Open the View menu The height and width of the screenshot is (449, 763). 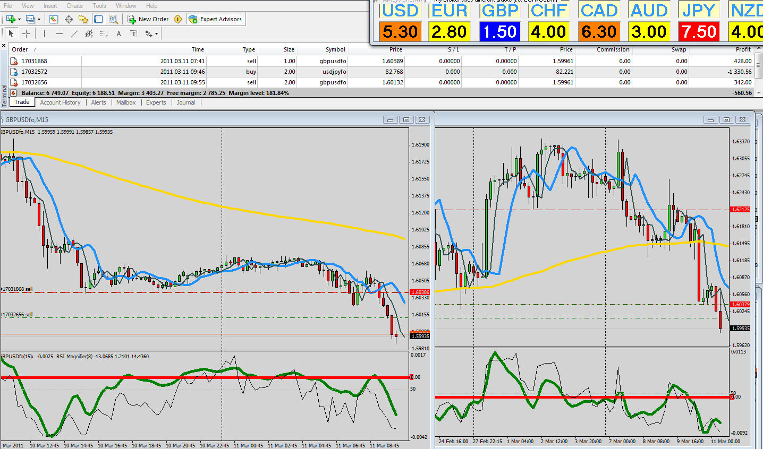(x=28, y=6)
